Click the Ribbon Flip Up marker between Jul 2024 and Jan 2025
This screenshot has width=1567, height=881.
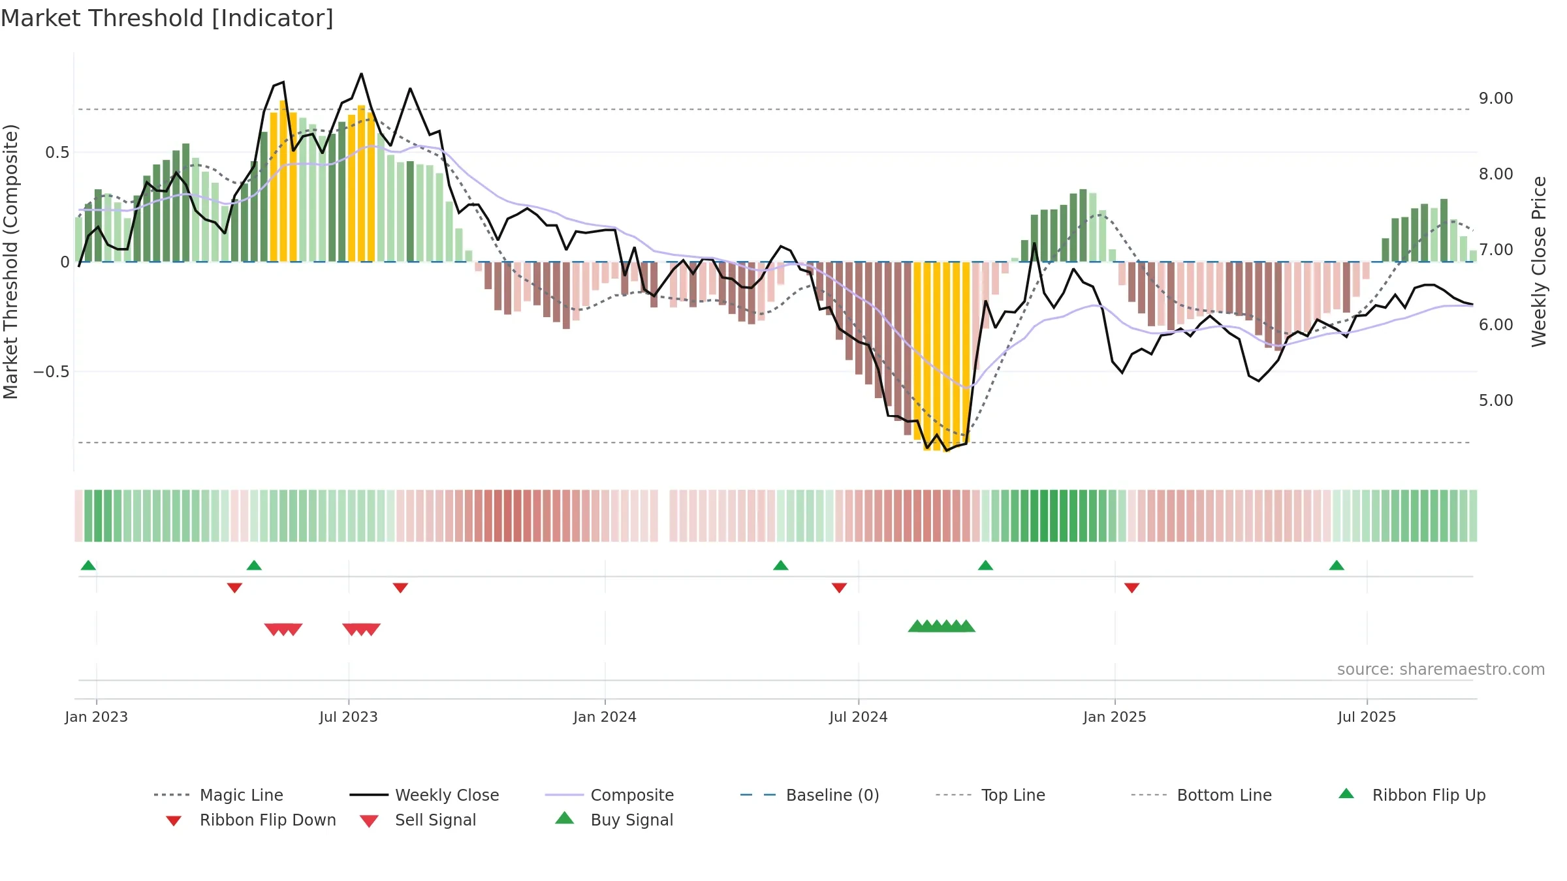pyautogui.click(x=985, y=565)
